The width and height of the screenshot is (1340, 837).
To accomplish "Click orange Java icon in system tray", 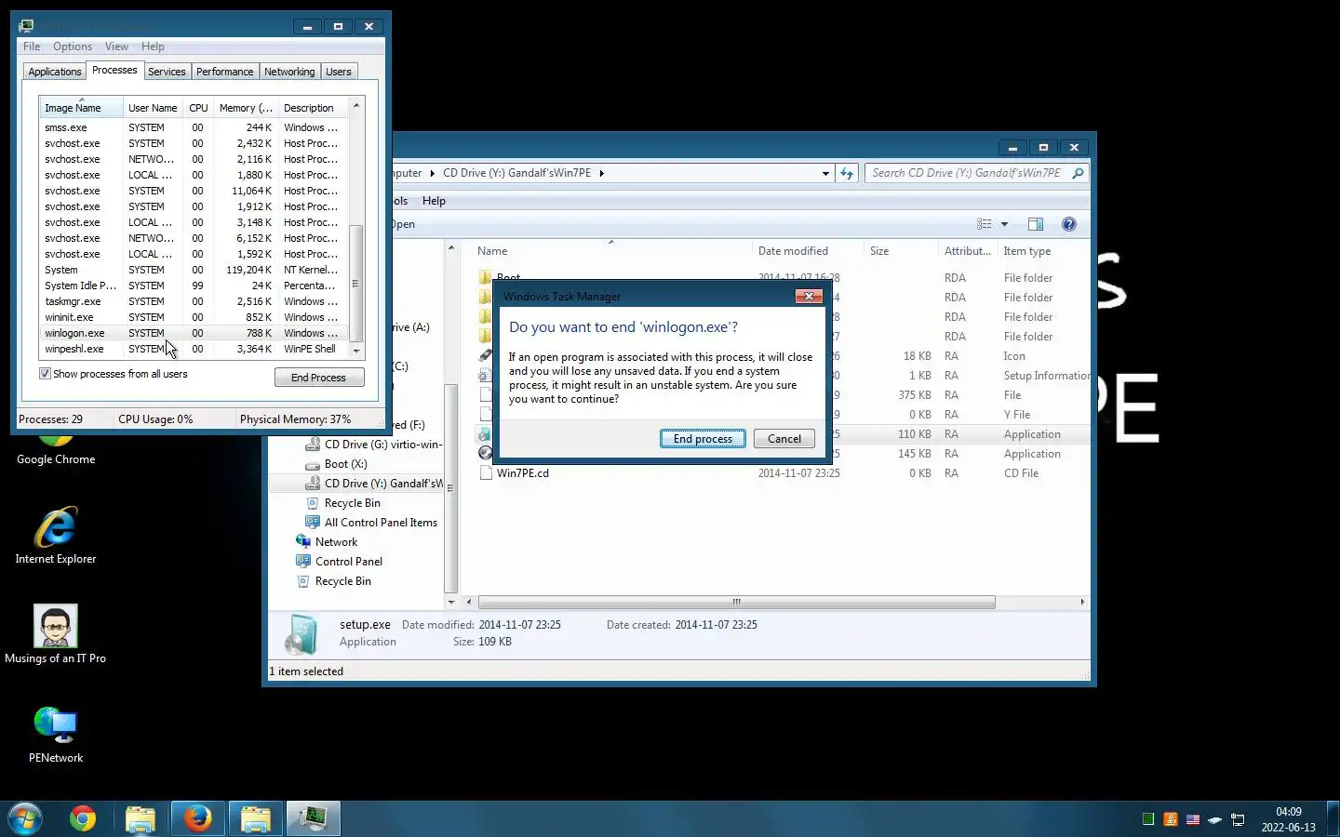I will [x=1171, y=819].
